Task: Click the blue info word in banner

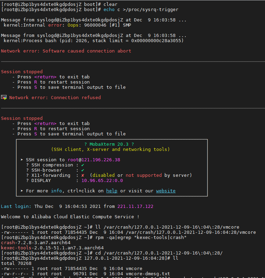Action: tap(56, 191)
